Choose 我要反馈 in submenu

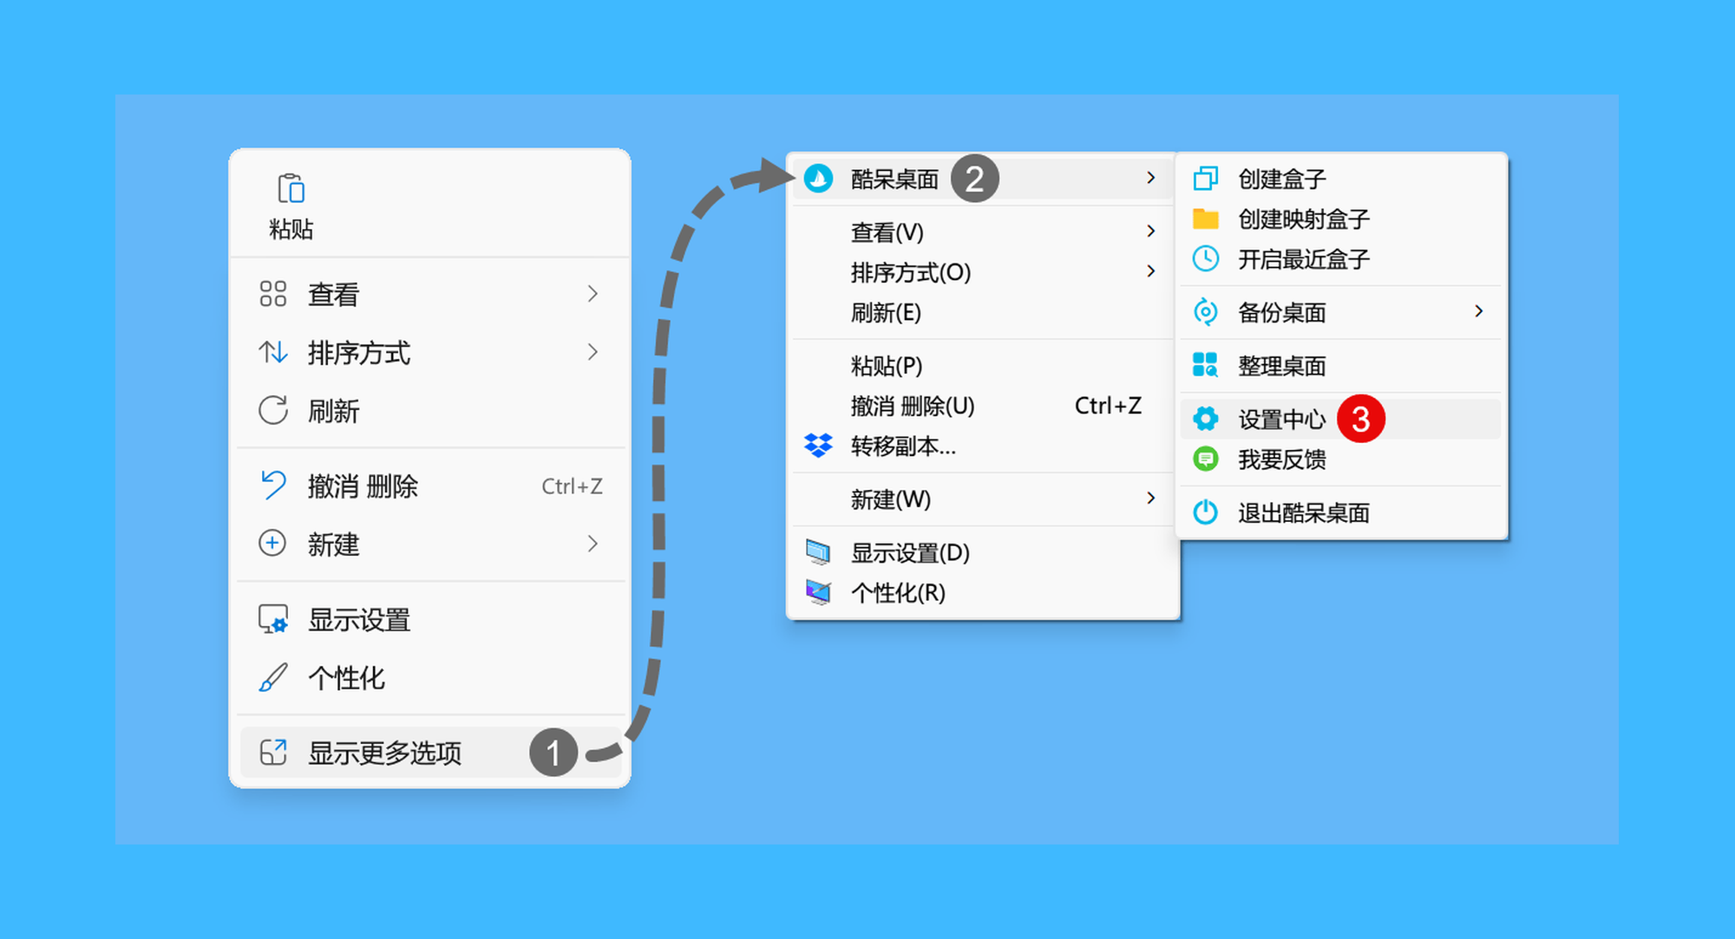[1340, 459]
